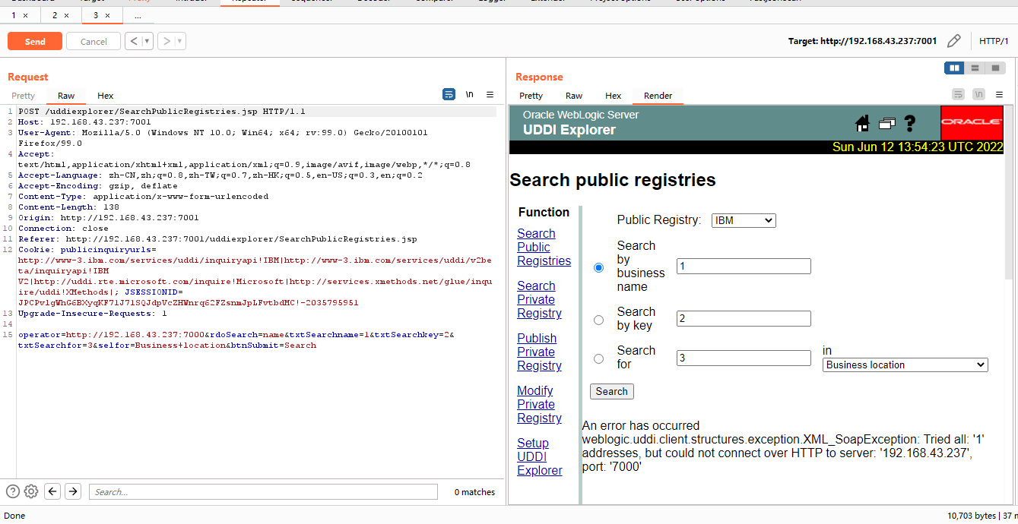
Task: Select the Response Render tab
Action: (658, 96)
